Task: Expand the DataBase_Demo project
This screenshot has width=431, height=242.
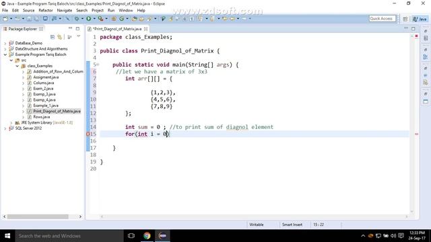Action: [x=5, y=43]
